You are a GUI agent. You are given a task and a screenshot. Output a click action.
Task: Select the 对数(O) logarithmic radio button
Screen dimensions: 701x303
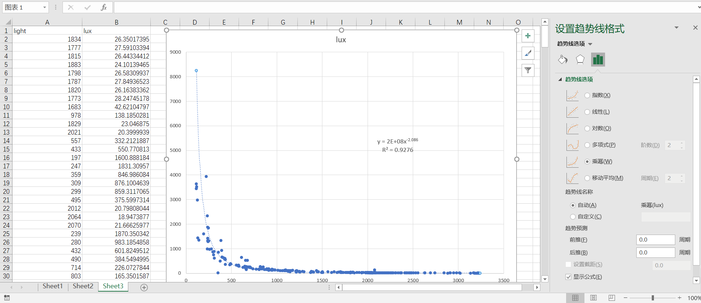(587, 128)
